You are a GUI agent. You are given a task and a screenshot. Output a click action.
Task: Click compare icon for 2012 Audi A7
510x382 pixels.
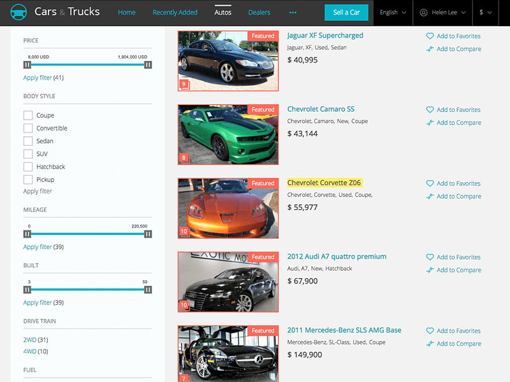coord(430,270)
